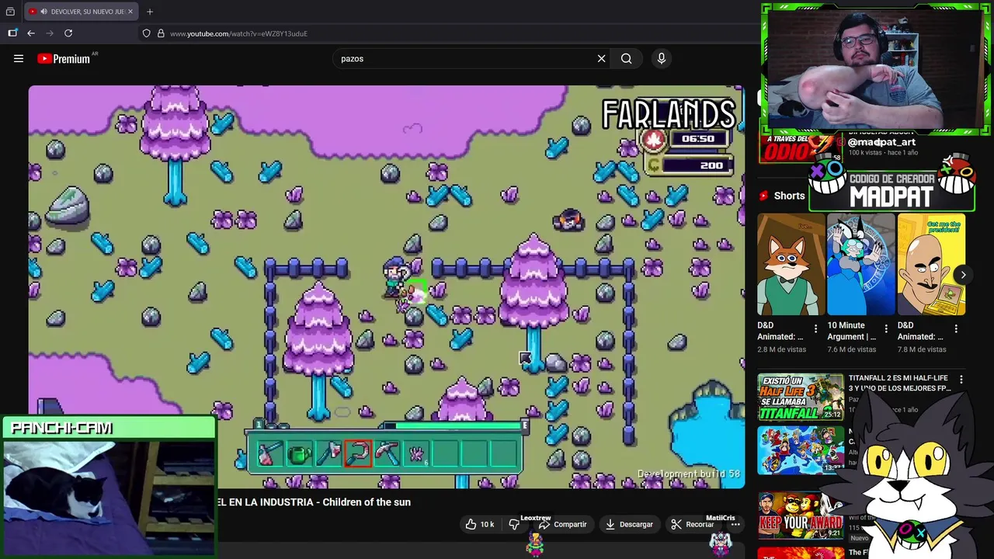The height and width of the screenshot is (559, 994).
Task: Open the 10 Minute Argument short
Action: pos(861,265)
